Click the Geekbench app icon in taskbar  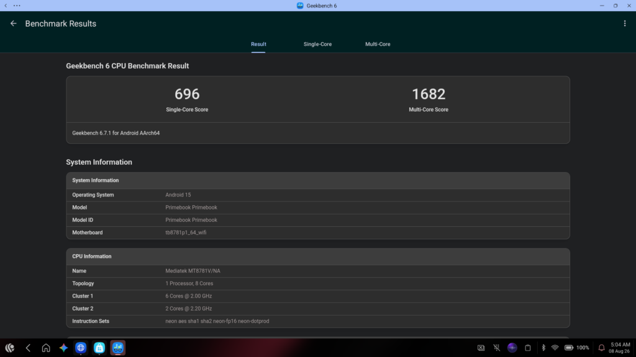point(118,348)
